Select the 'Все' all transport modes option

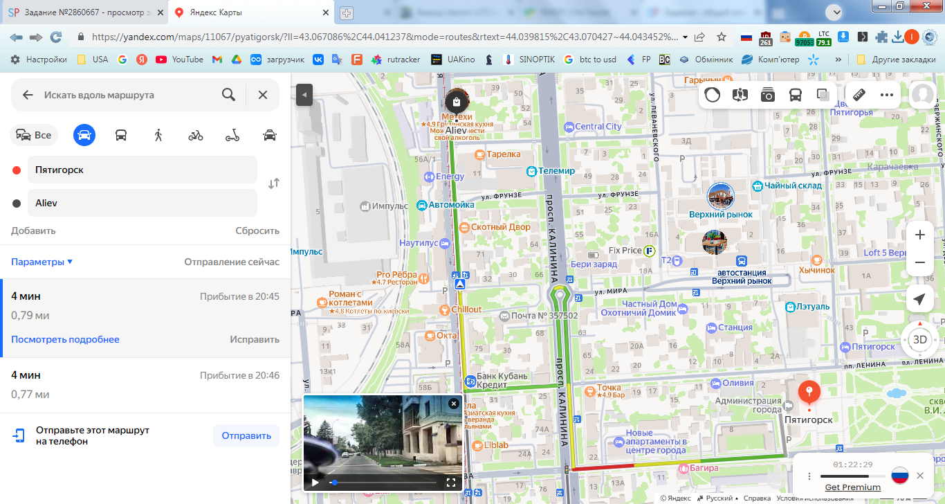pyautogui.click(x=34, y=135)
